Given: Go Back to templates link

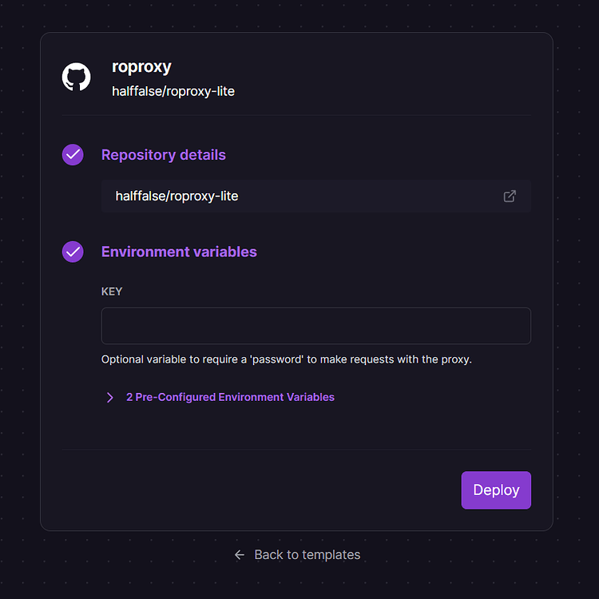Looking at the screenshot, I should (x=307, y=554).
